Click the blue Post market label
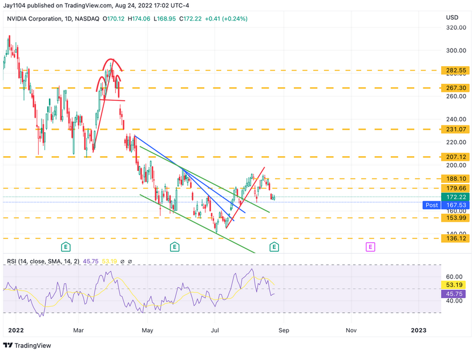 [432, 205]
